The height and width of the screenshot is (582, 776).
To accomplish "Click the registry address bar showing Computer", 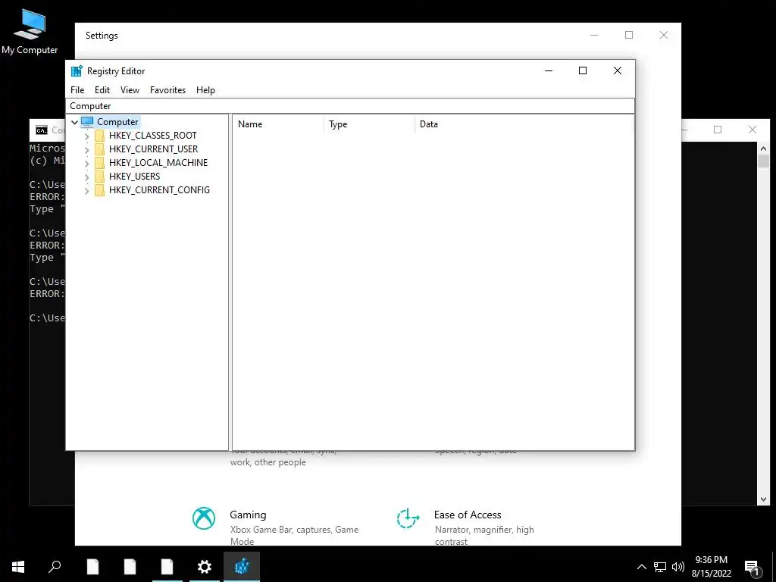I will click(x=350, y=106).
